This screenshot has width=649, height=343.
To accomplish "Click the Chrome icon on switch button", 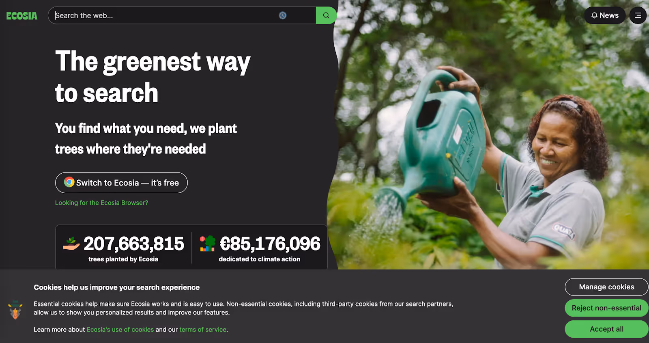I will [x=69, y=182].
